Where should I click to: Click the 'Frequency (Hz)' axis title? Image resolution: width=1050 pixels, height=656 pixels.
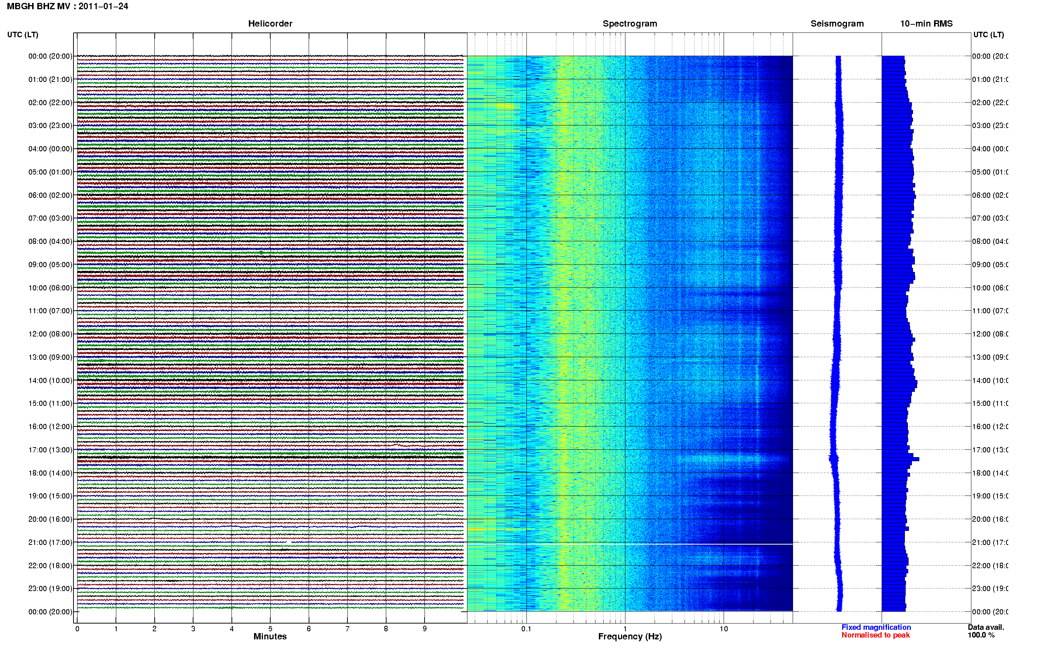click(x=630, y=636)
